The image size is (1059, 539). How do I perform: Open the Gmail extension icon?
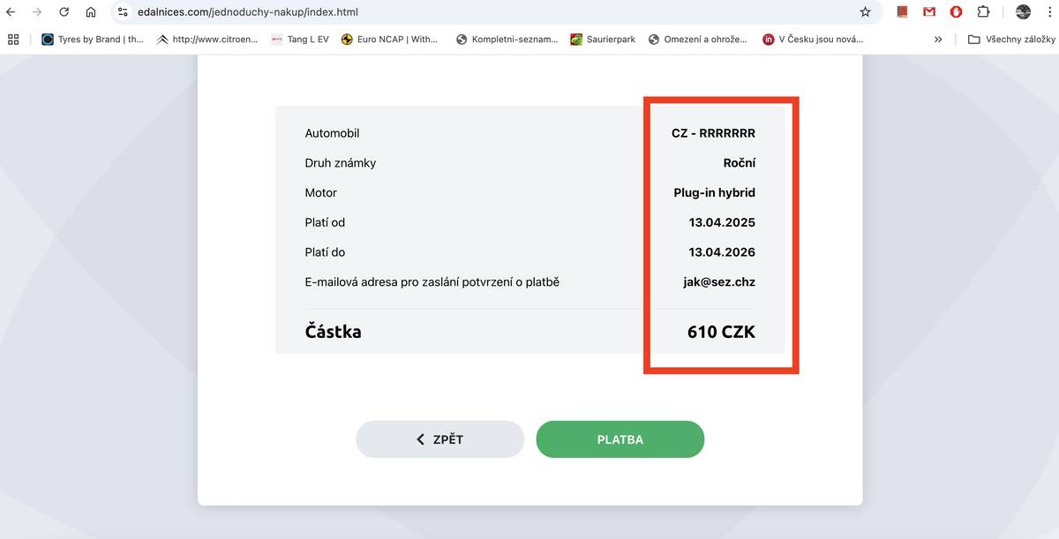tap(929, 12)
